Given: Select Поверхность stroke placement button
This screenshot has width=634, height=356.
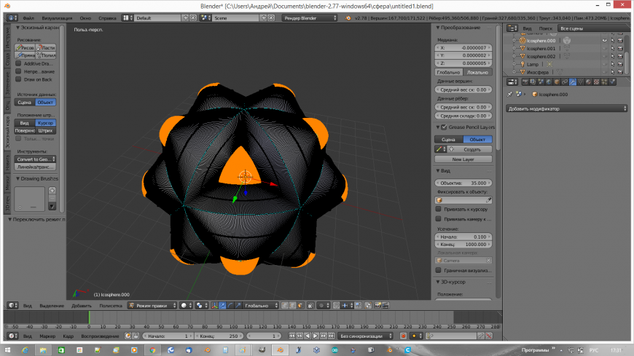Looking at the screenshot, I should point(25,130).
